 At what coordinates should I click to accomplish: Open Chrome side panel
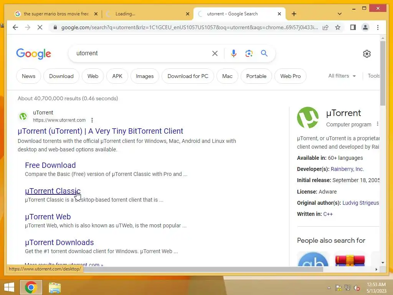coord(353,27)
